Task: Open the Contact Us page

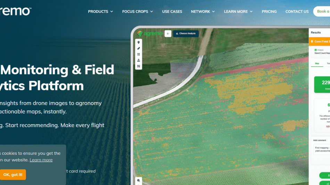Action: coord(297,11)
